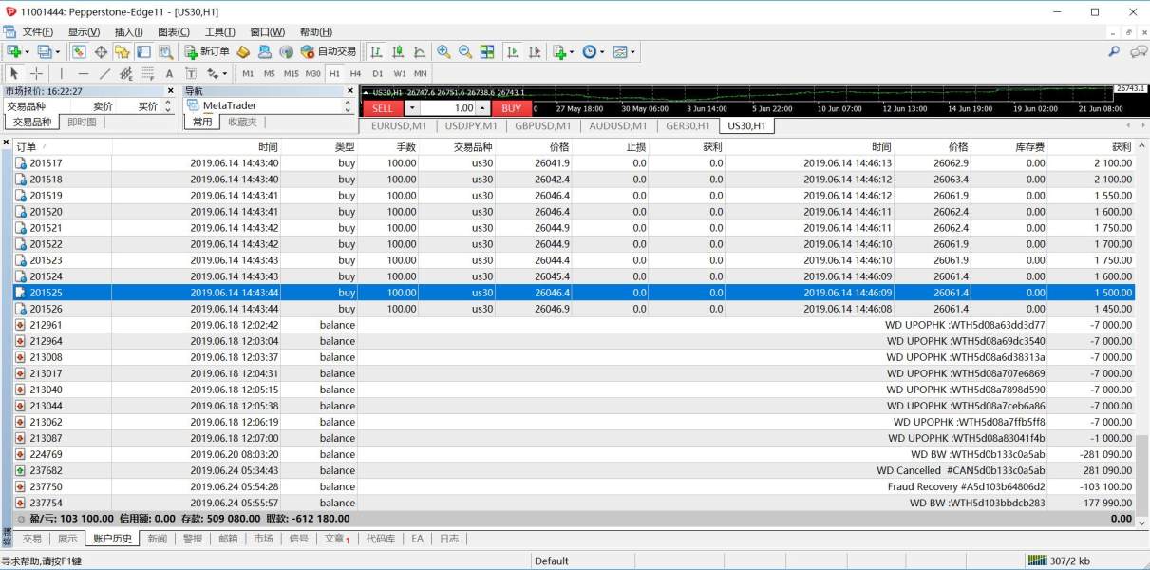Click the red BUY button
This screenshot has height=570, width=1150.
[512, 108]
